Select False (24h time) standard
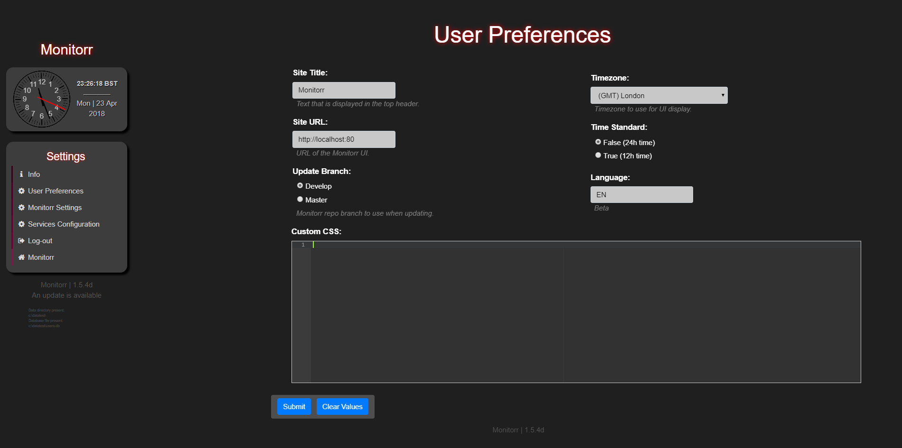The width and height of the screenshot is (902, 448). pyautogui.click(x=598, y=141)
